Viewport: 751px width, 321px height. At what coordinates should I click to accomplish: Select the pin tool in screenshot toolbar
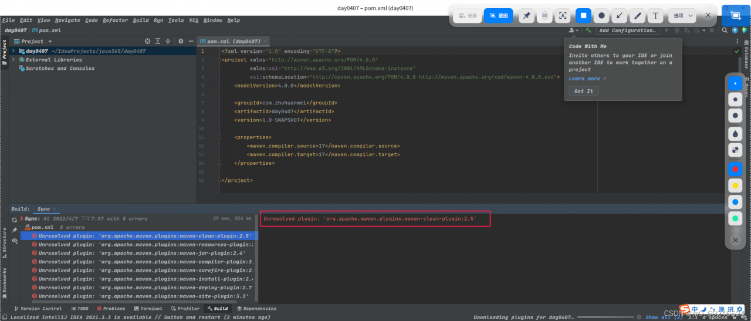[x=526, y=16]
